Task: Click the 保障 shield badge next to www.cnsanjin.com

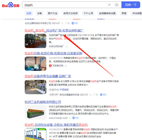Action: point(76,118)
